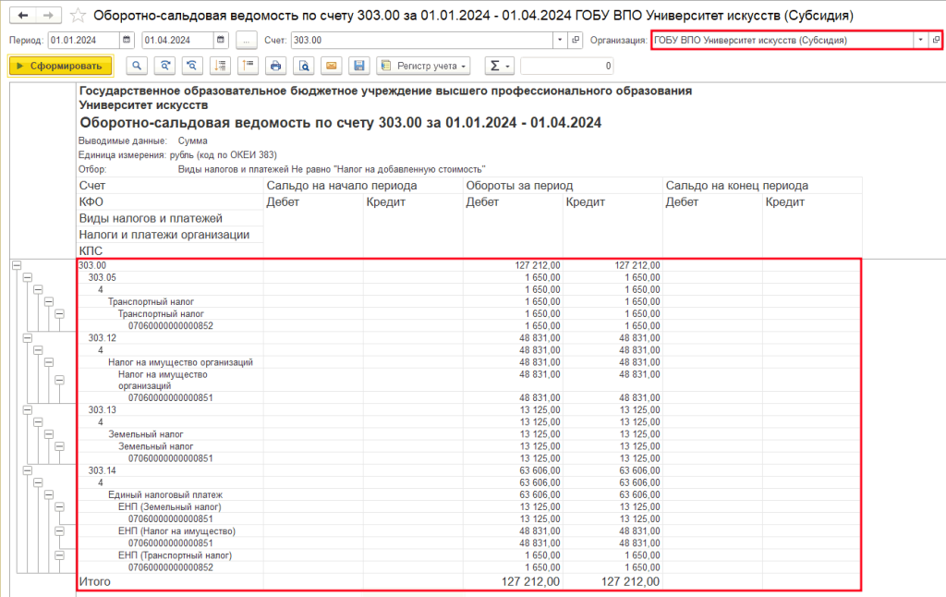
Task: Open calendar picker for end date 01.04.2024
Action: 220,40
